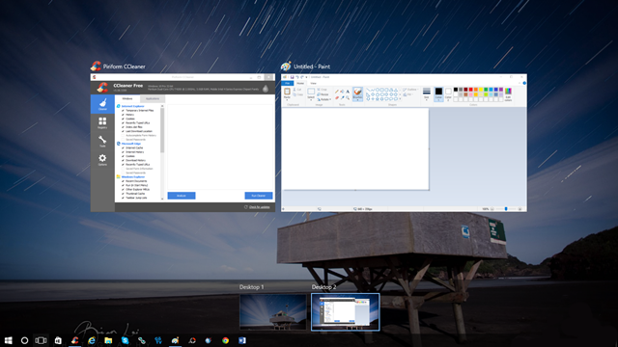The height and width of the screenshot is (347, 618).
Task: Toggle Index.dat files checkbox in CCleaner
Action: 123,127
